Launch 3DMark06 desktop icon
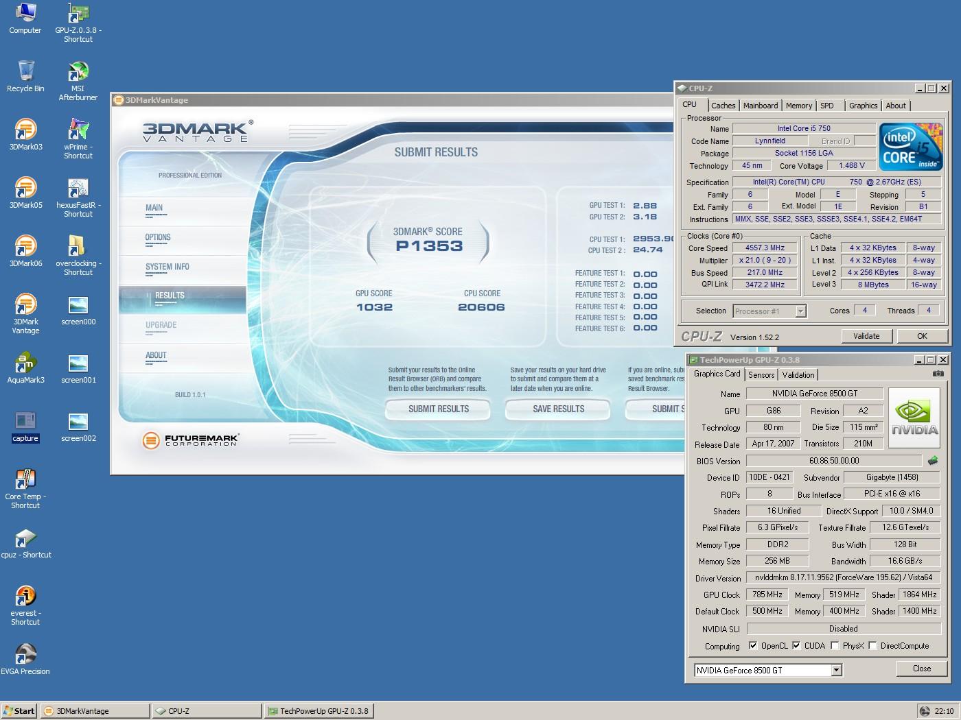Screen dimensions: 961x720 (25, 252)
